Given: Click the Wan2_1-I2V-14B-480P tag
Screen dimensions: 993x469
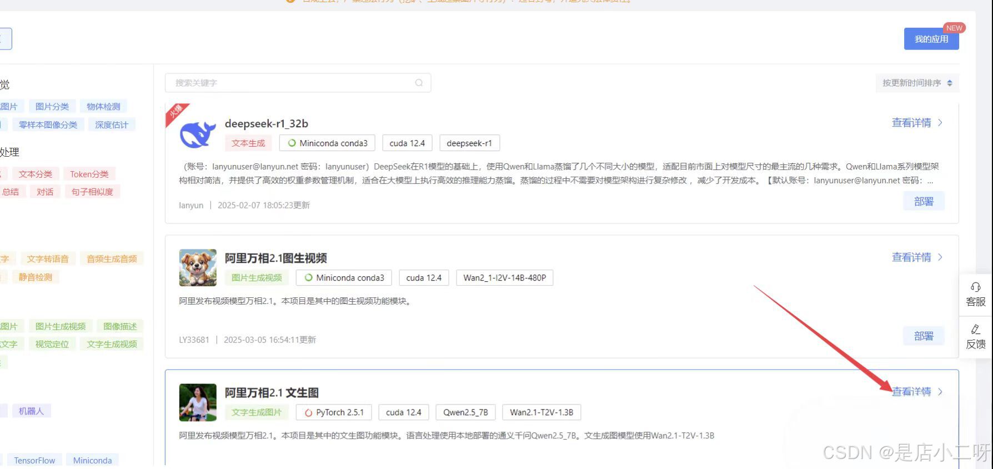Looking at the screenshot, I should point(504,278).
